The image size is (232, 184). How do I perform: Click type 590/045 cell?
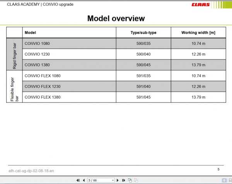(x=143, y=65)
